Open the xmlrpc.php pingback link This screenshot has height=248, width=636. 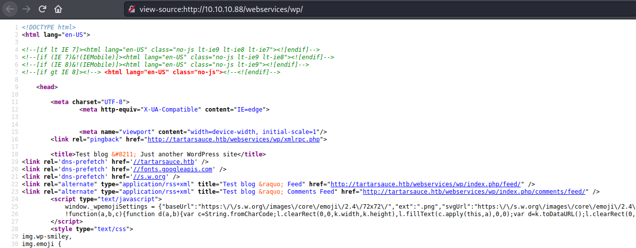235,139
